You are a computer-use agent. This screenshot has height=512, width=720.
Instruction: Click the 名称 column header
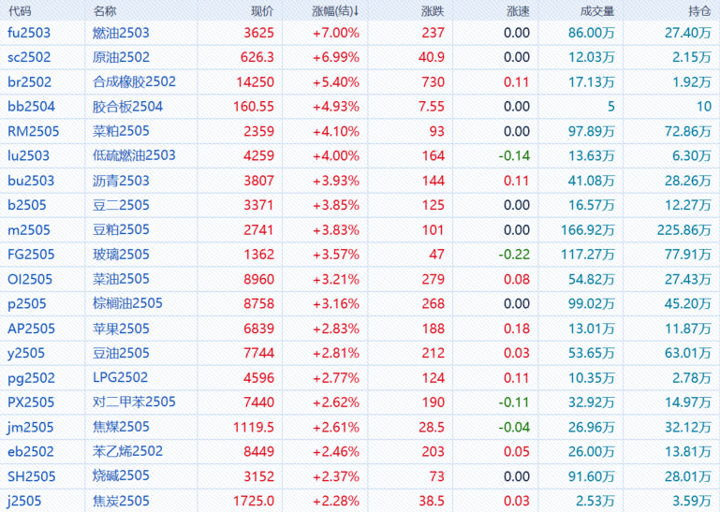pos(105,11)
